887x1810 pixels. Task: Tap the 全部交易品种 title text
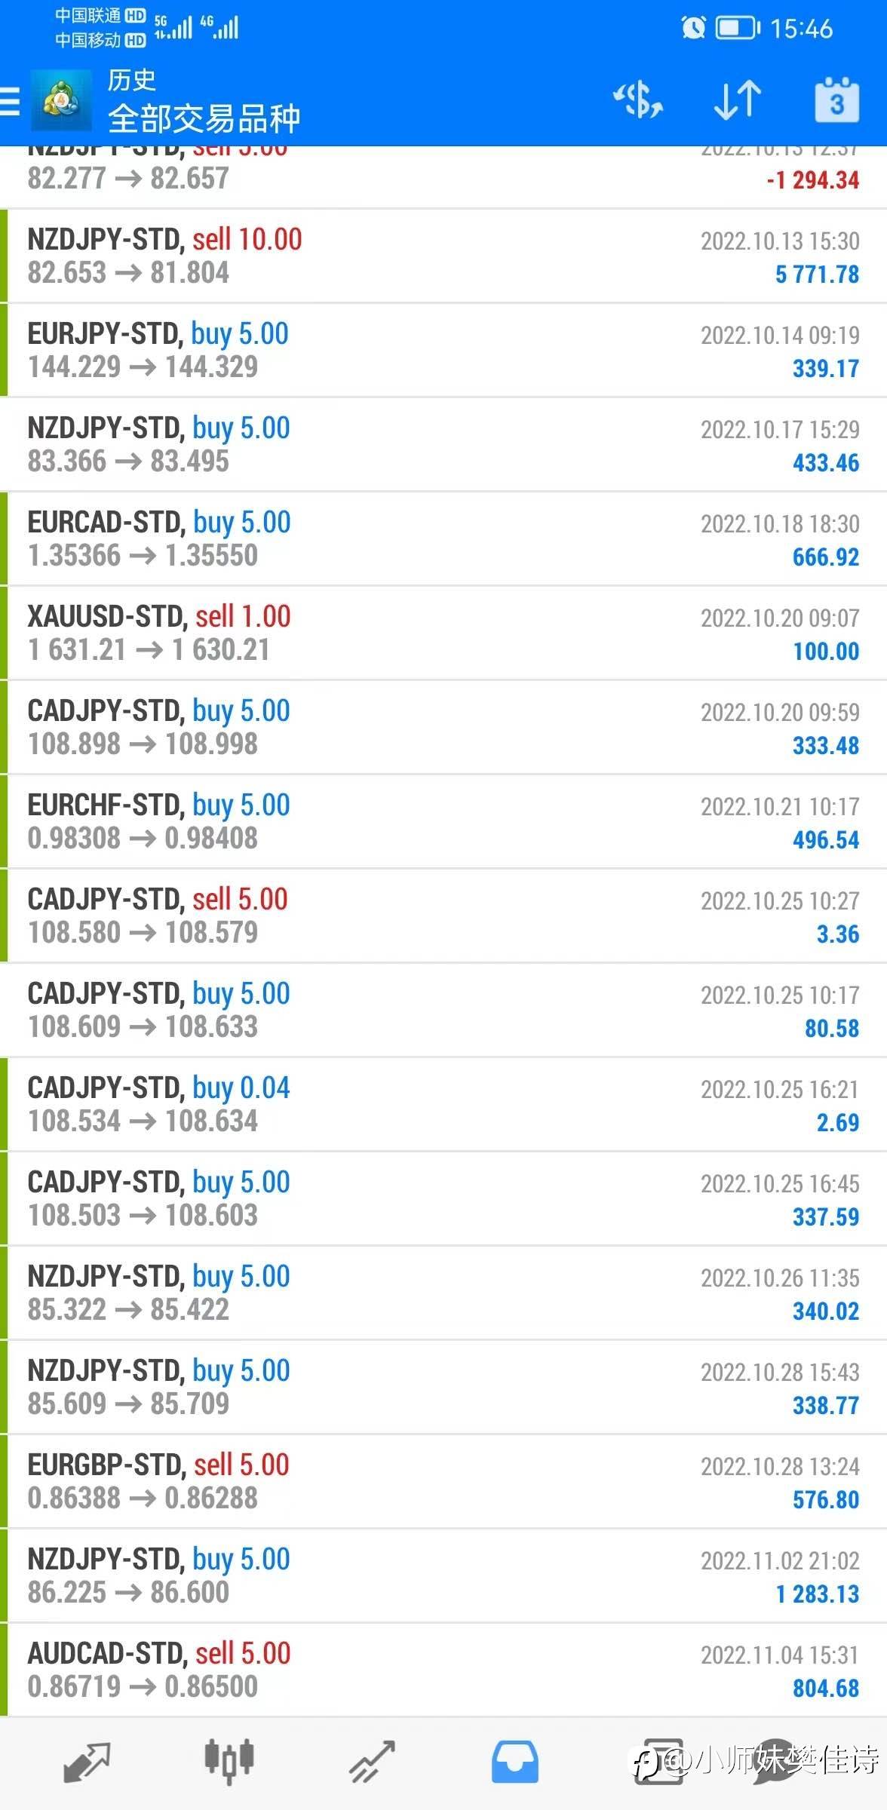click(204, 118)
